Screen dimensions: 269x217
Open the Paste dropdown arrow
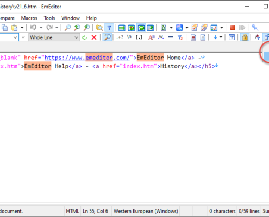tap(22, 28)
